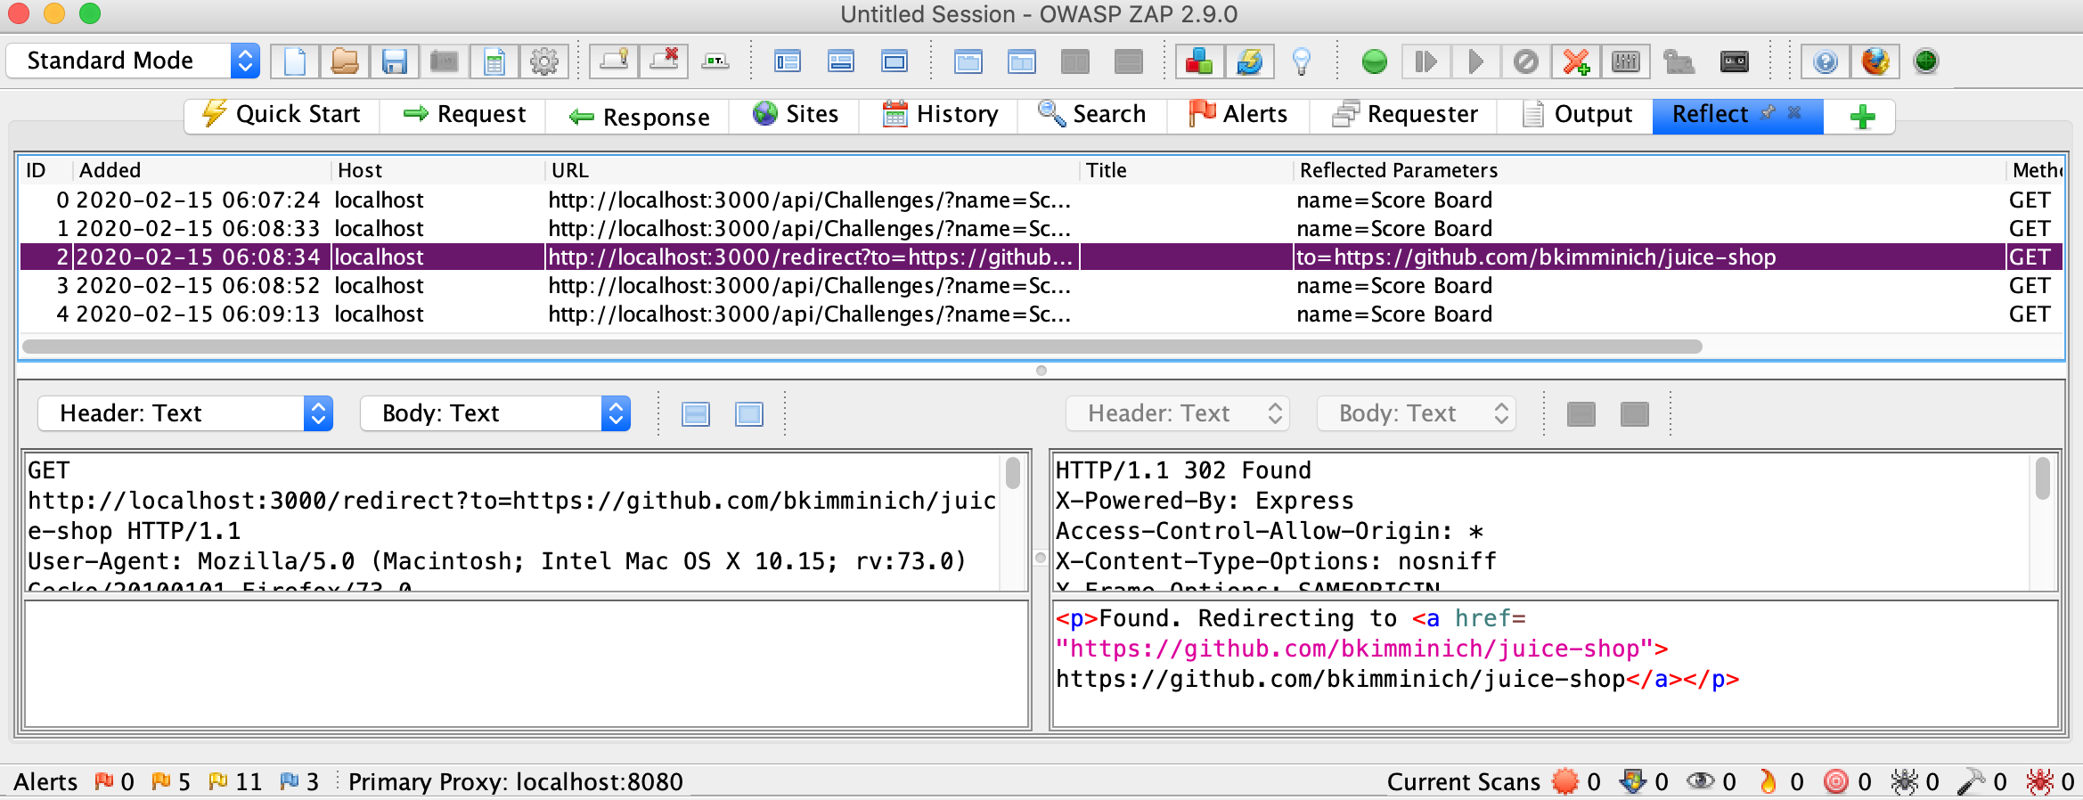Open the Standard Mode dropdown
Screen dimensions: 2083x800
134,61
